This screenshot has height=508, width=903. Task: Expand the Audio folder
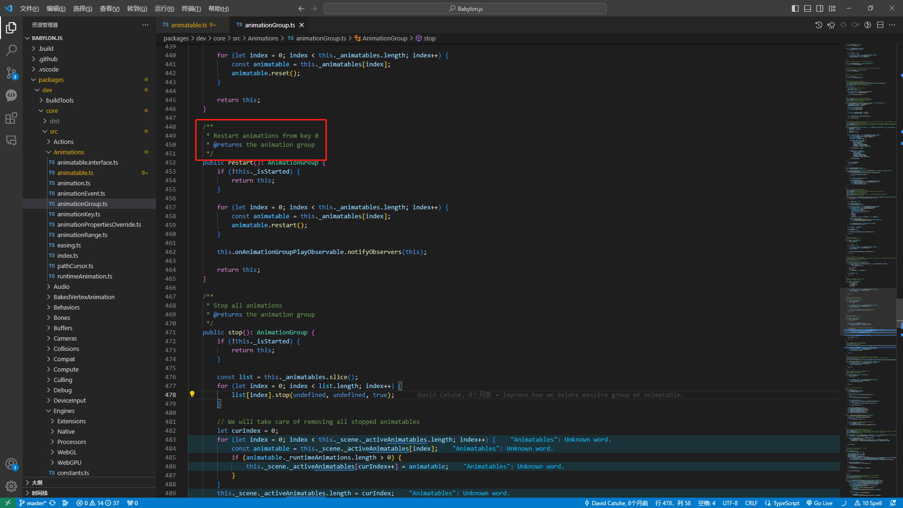[61, 286]
